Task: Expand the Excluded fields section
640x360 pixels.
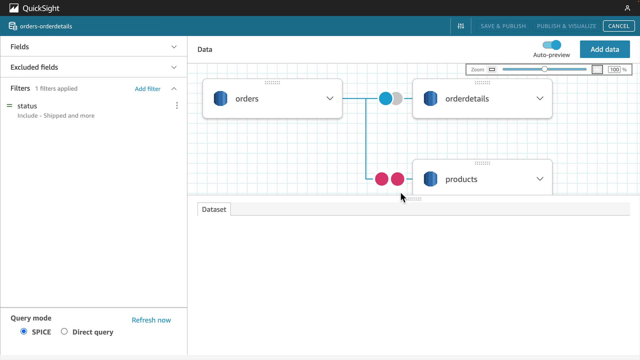Action: tap(174, 67)
